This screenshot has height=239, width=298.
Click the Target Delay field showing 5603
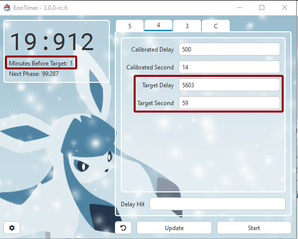[x=229, y=85]
